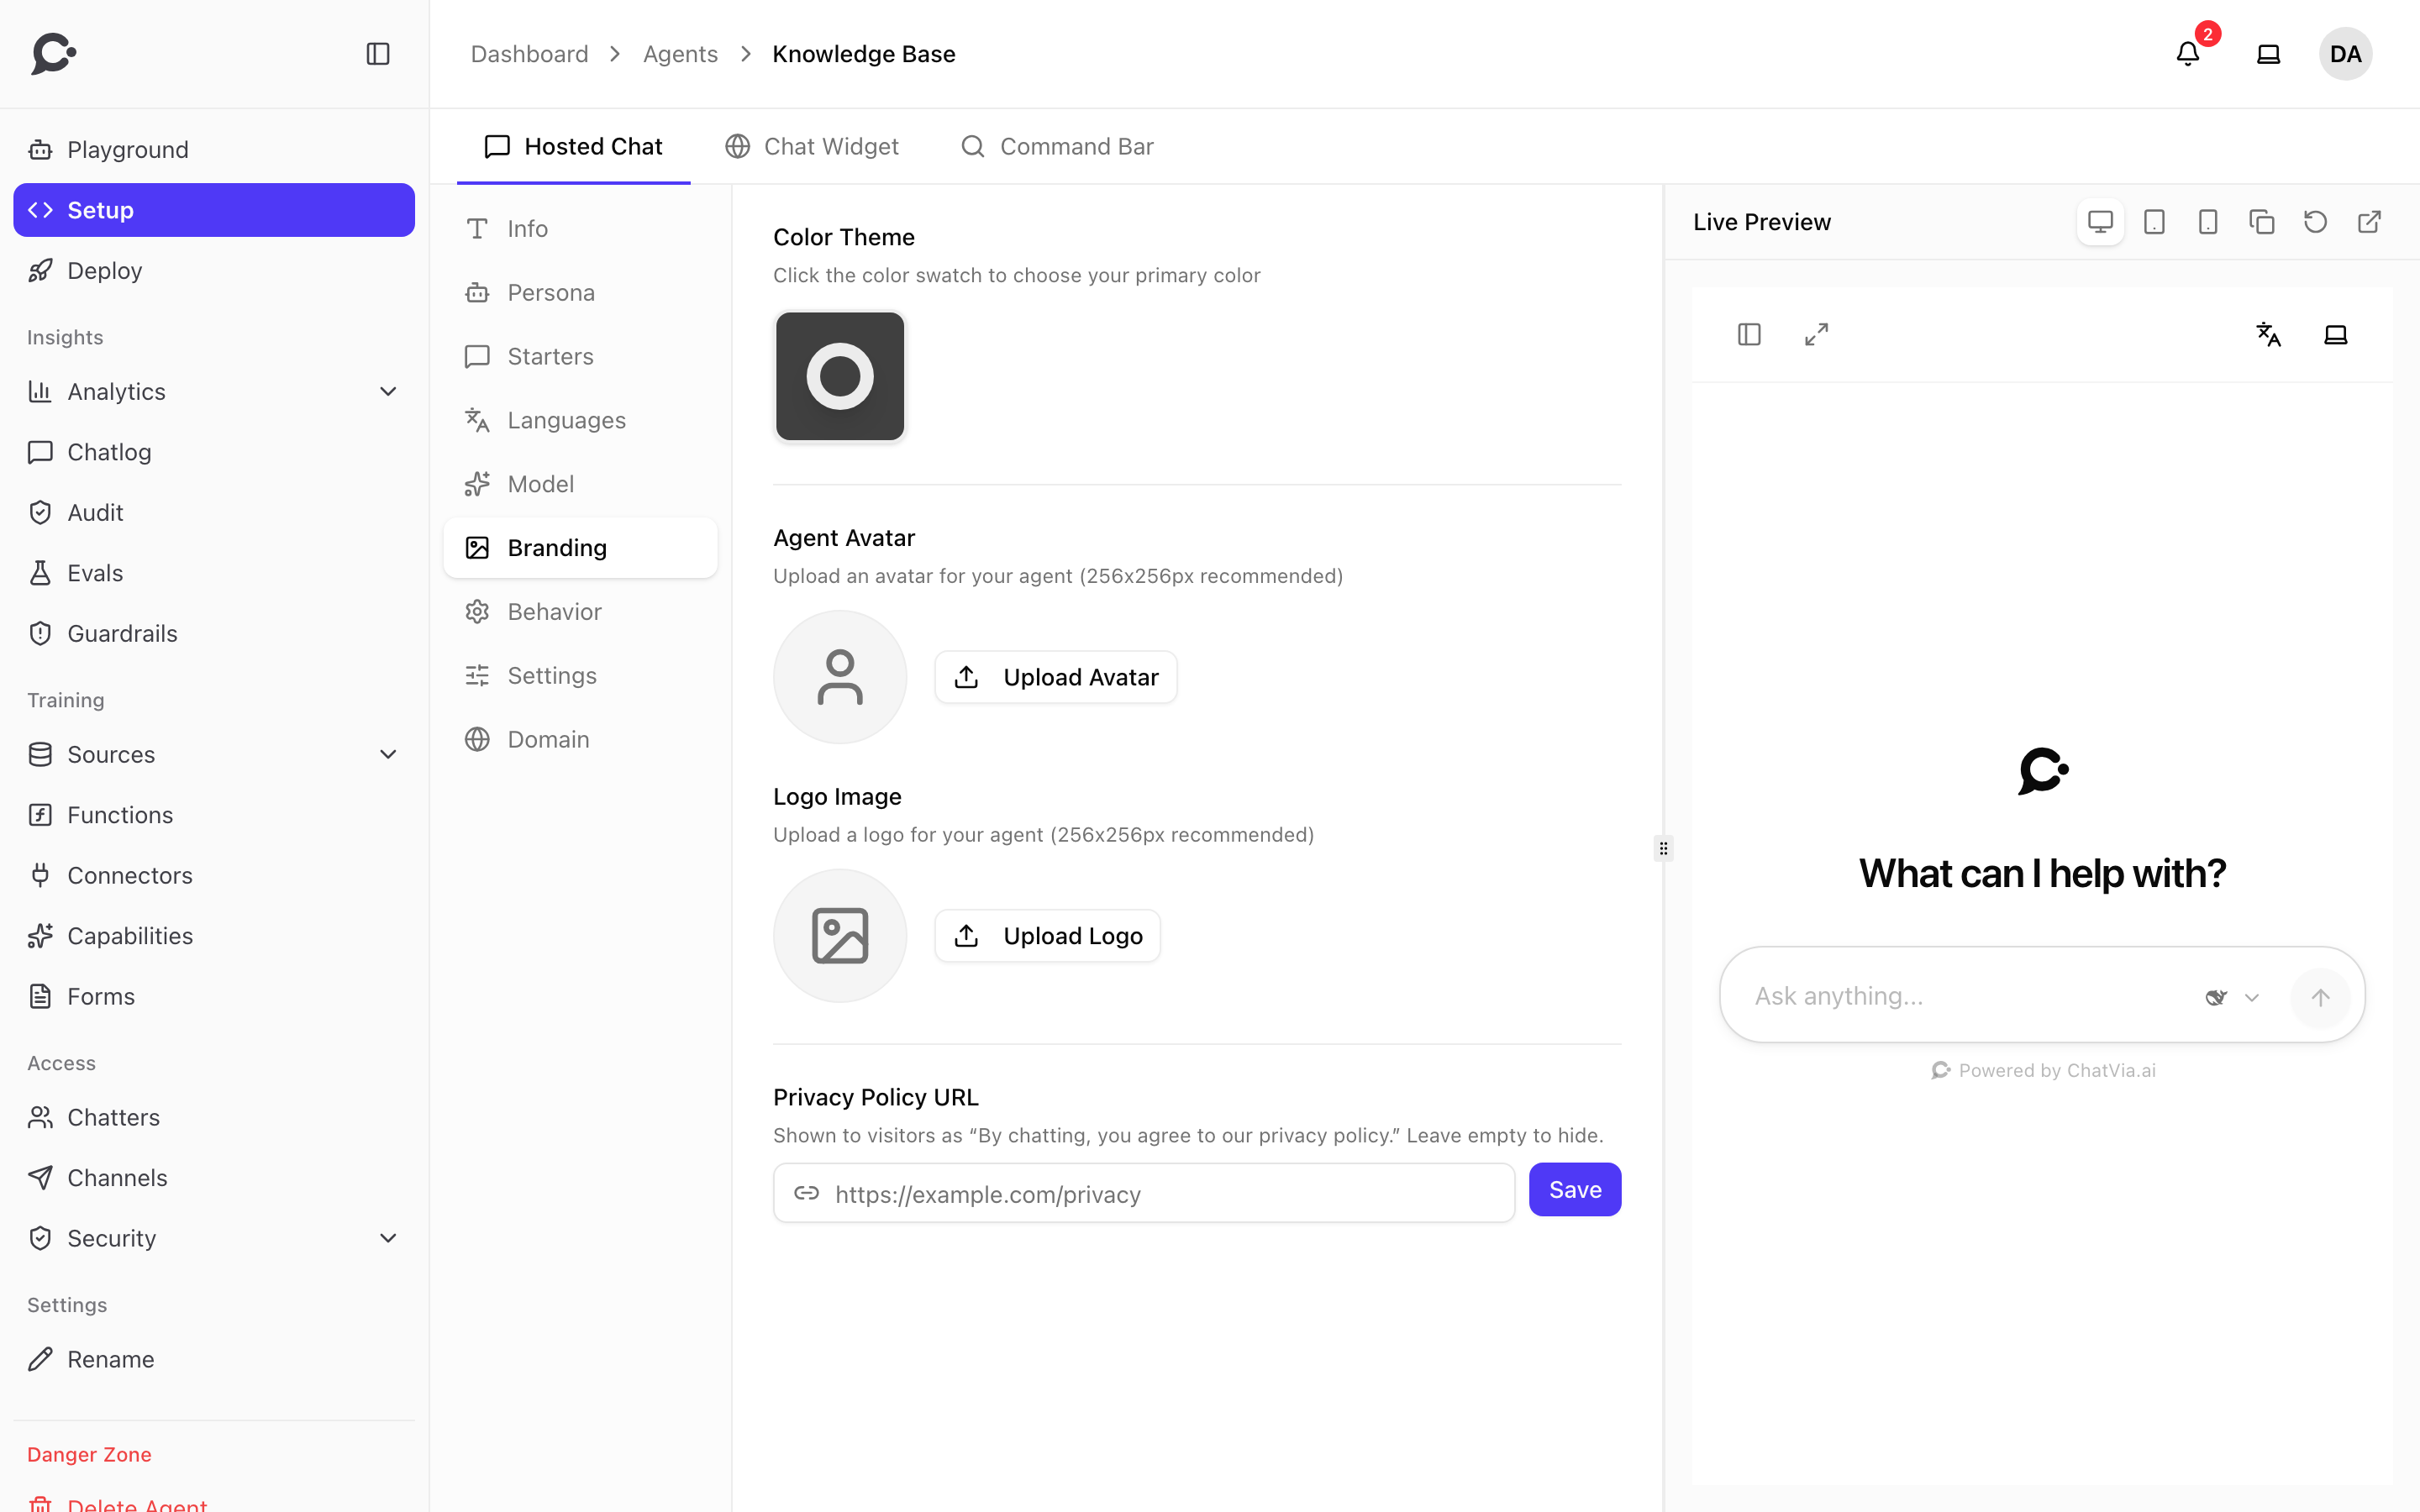This screenshot has width=2420, height=1512.
Task: Open the Persona settings section
Action: click(581, 292)
